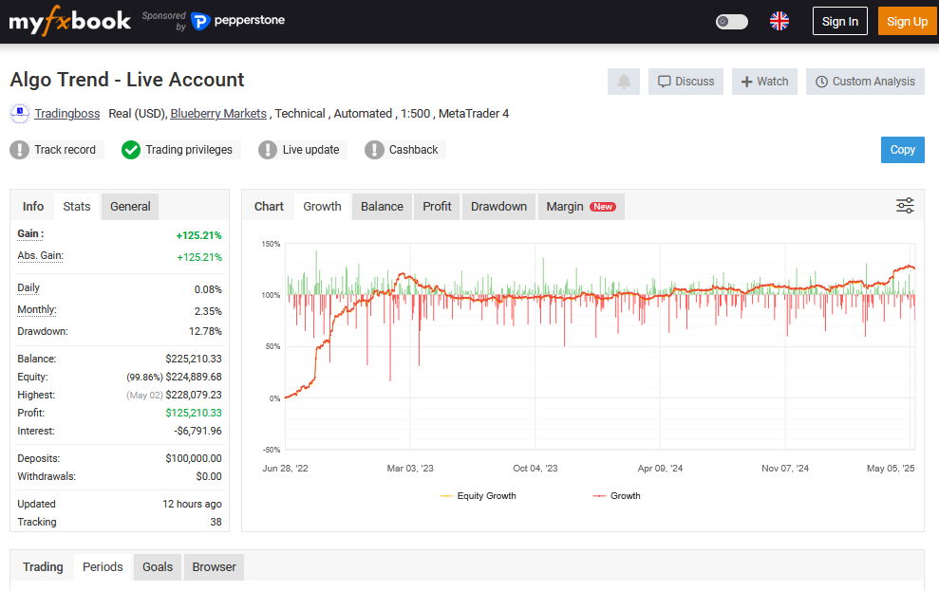Click the myfxbook logo
This screenshot has height=591, width=939.
[x=69, y=21]
